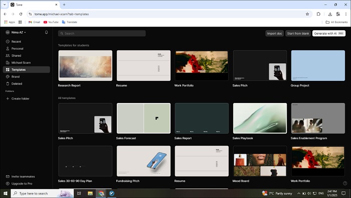Open the notifications bell icon

click(46, 32)
